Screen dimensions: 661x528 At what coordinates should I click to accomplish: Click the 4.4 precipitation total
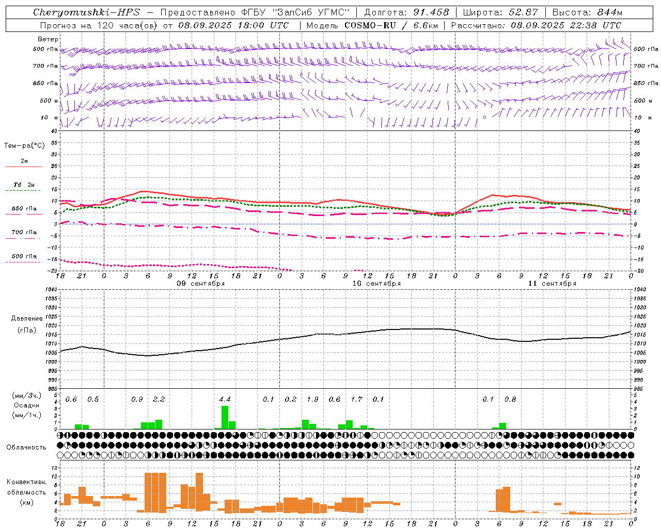coord(225,399)
